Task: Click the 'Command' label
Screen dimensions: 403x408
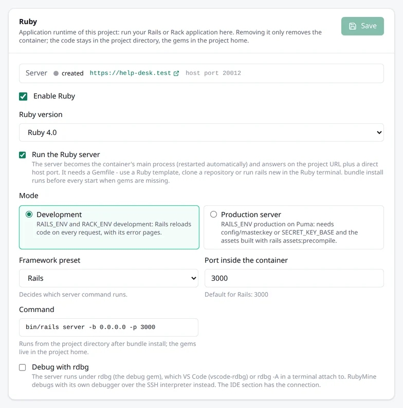Action: point(36,309)
